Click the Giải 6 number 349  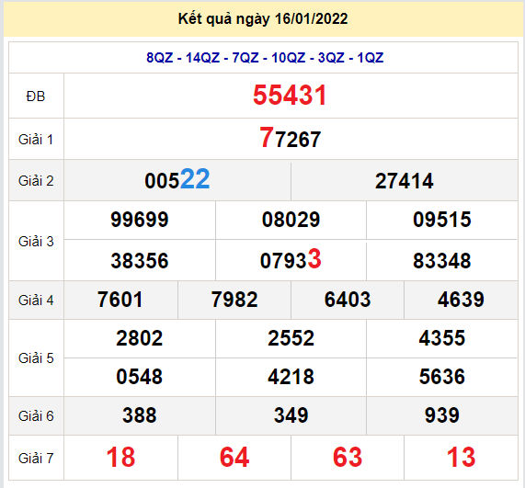coord(291,415)
